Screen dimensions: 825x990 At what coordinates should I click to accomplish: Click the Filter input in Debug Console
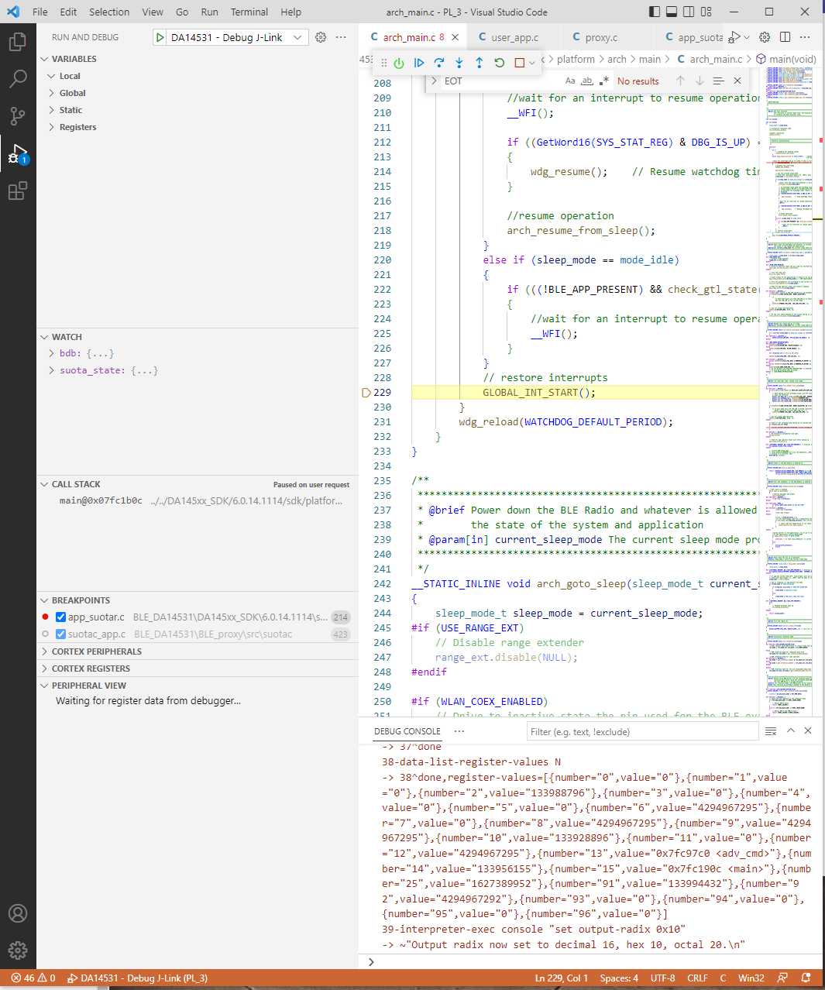tap(643, 730)
